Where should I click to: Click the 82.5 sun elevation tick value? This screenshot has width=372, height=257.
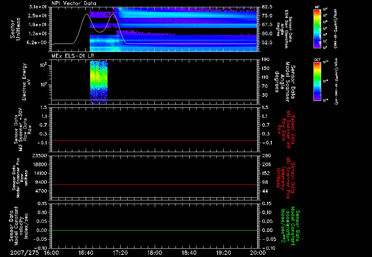click(x=267, y=7)
